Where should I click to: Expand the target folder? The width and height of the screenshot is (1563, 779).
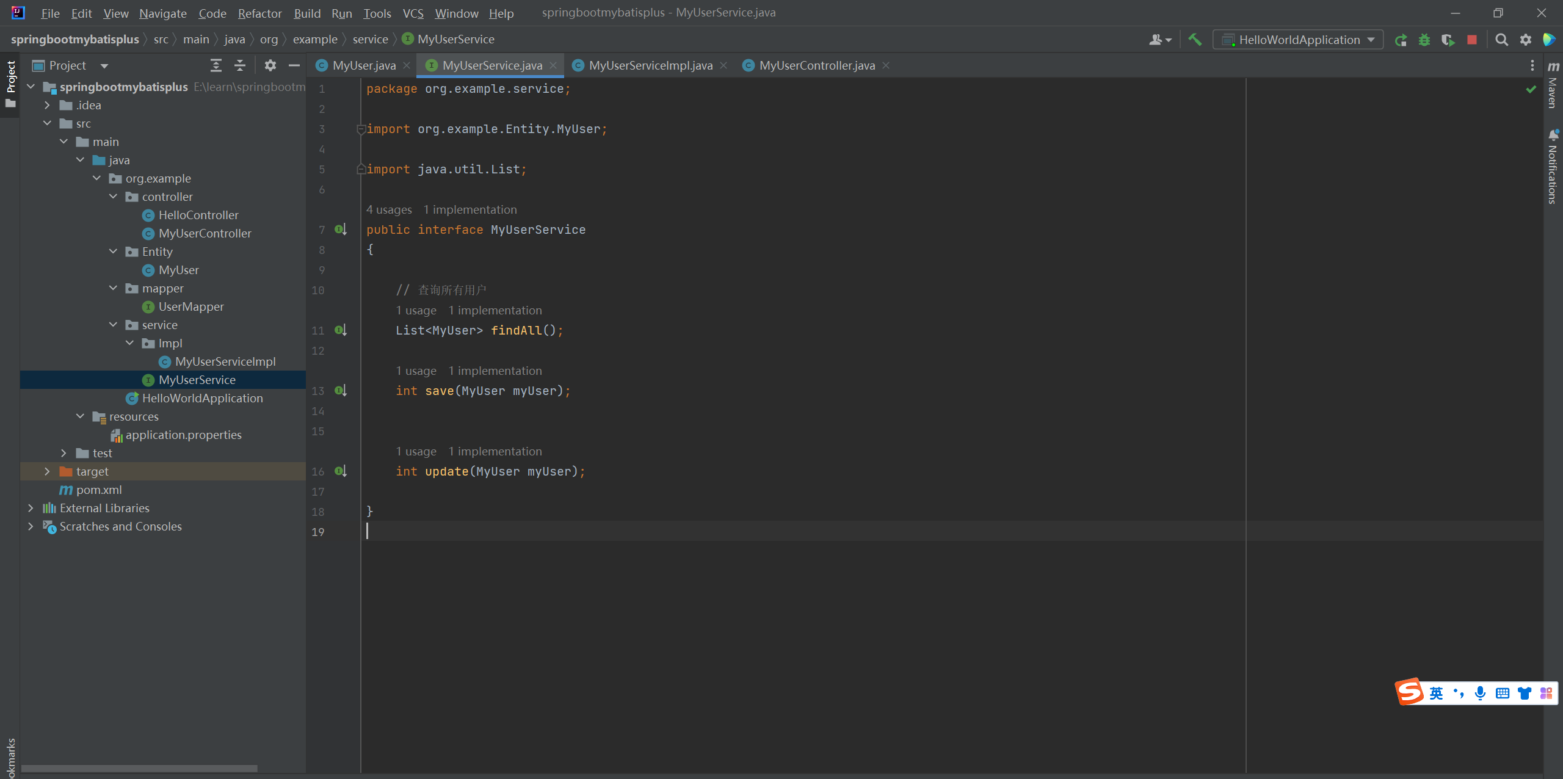47,471
